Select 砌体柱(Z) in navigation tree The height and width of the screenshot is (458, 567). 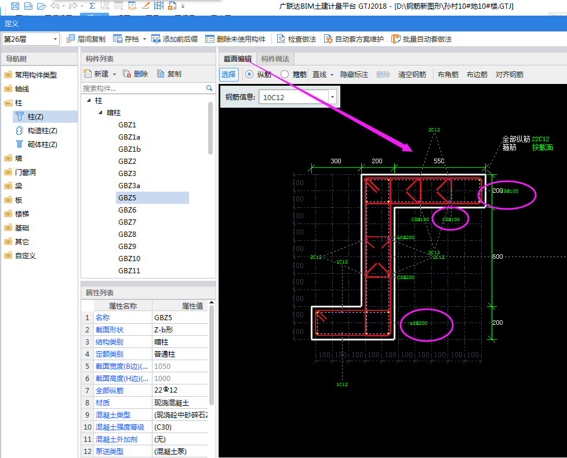(42, 145)
